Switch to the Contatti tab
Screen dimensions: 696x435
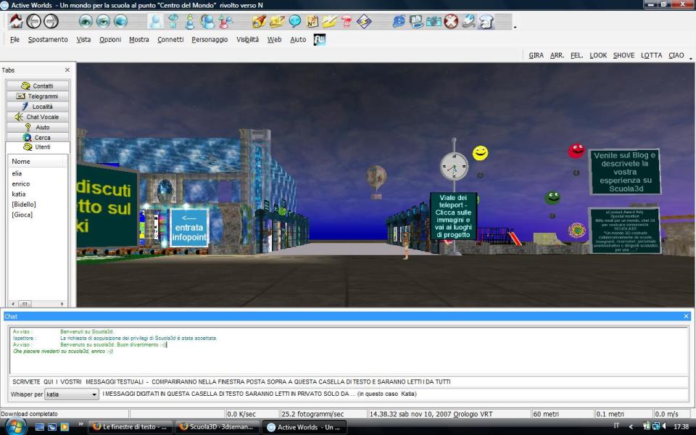click(38, 86)
